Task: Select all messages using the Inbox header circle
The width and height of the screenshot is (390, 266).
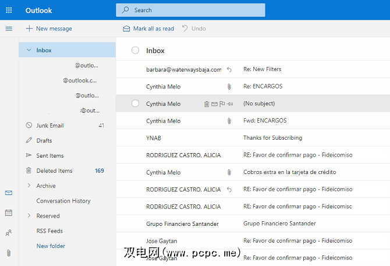Action: 136,51
